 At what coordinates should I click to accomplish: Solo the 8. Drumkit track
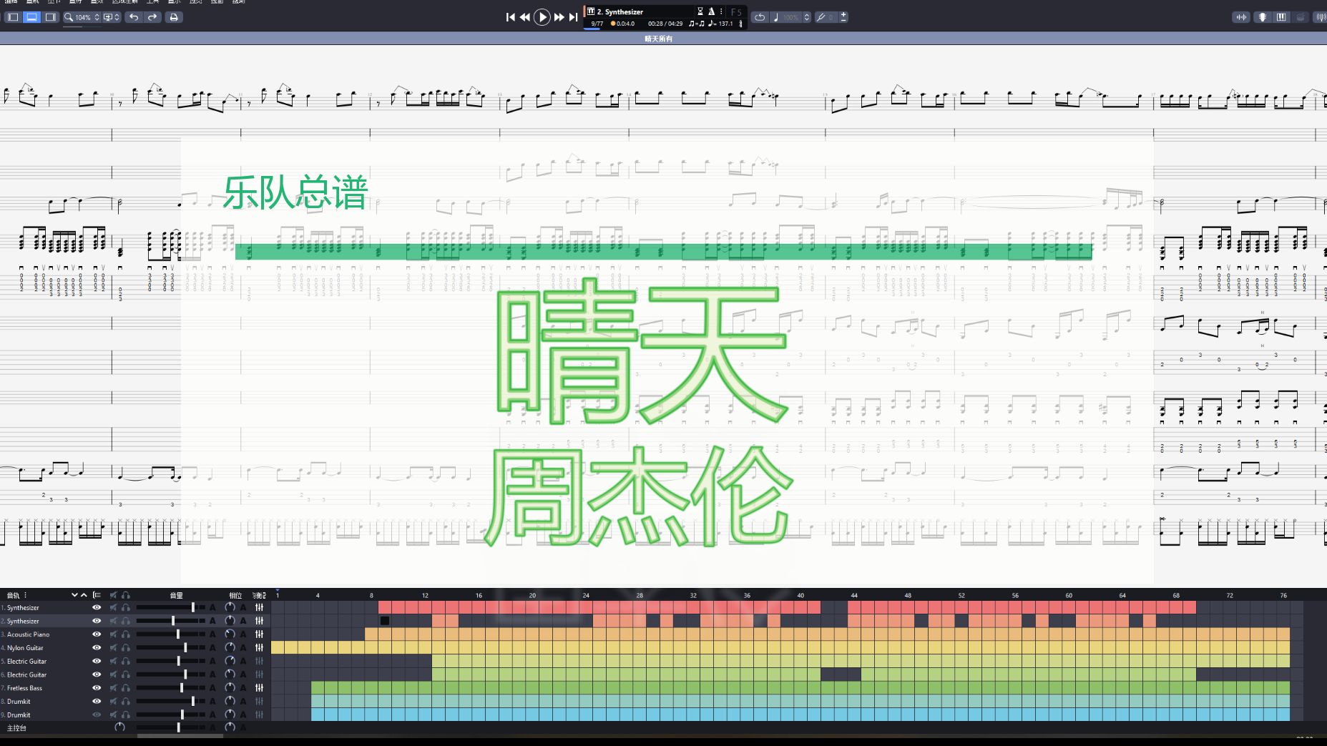[126, 702]
